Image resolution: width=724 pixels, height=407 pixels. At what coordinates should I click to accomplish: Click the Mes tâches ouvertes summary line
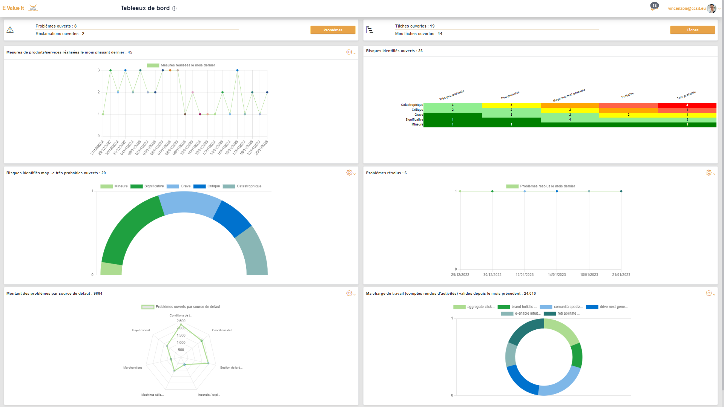tap(418, 34)
